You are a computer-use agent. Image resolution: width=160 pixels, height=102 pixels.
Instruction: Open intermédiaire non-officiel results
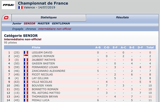[x=55, y=29]
